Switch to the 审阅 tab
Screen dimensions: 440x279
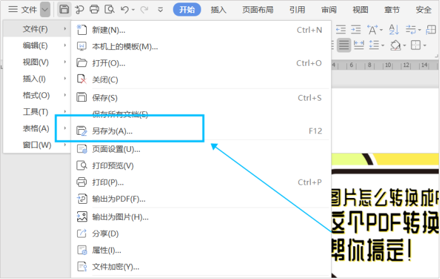pyautogui.click(x=329, y=10)
